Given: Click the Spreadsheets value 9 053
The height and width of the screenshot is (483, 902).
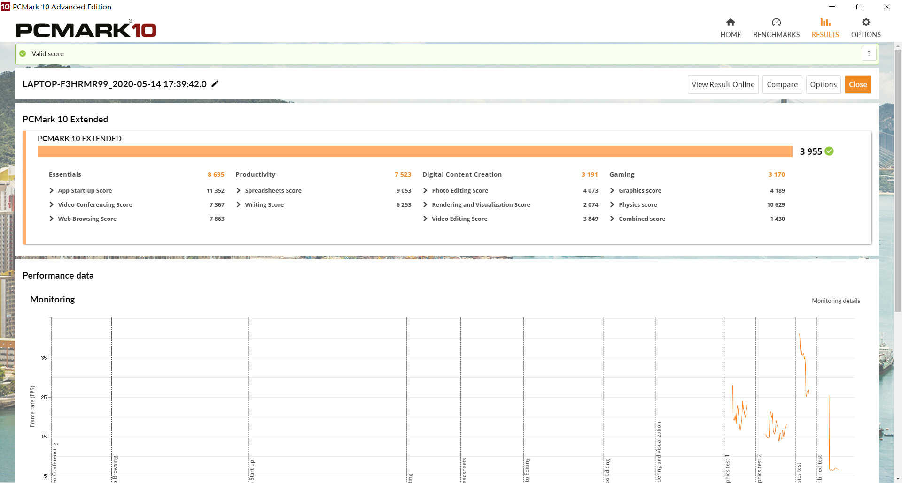Looking at the screenshot, I should 404,190.
